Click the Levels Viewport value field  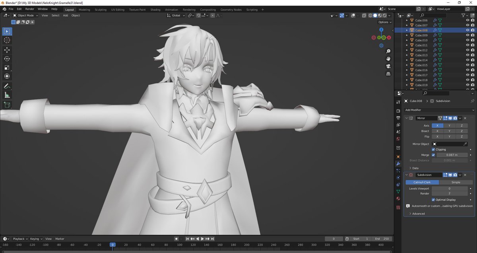450,189
